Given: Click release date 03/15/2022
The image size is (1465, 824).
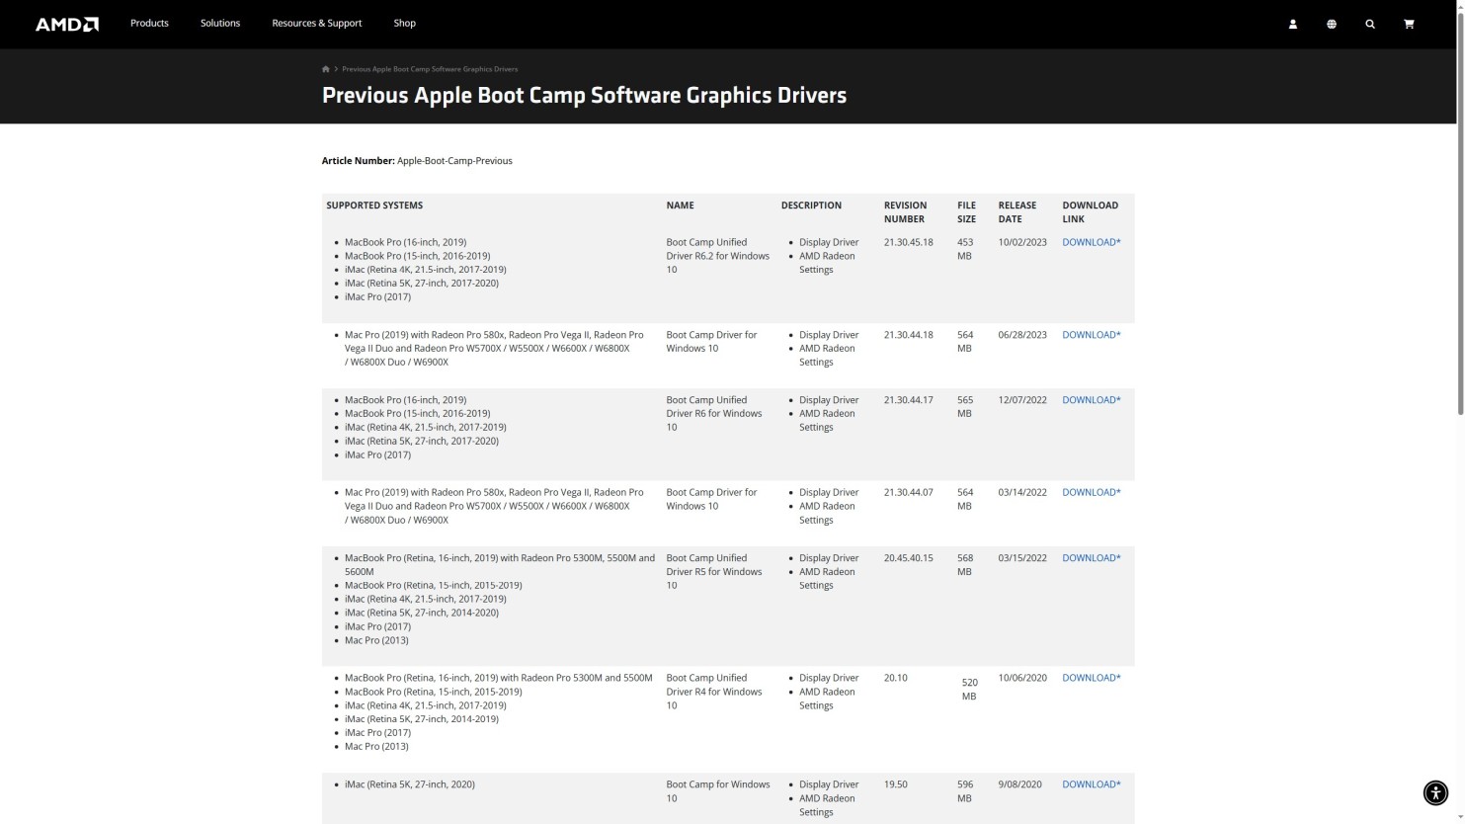Looking at the screenshot, I should 1021,558.
